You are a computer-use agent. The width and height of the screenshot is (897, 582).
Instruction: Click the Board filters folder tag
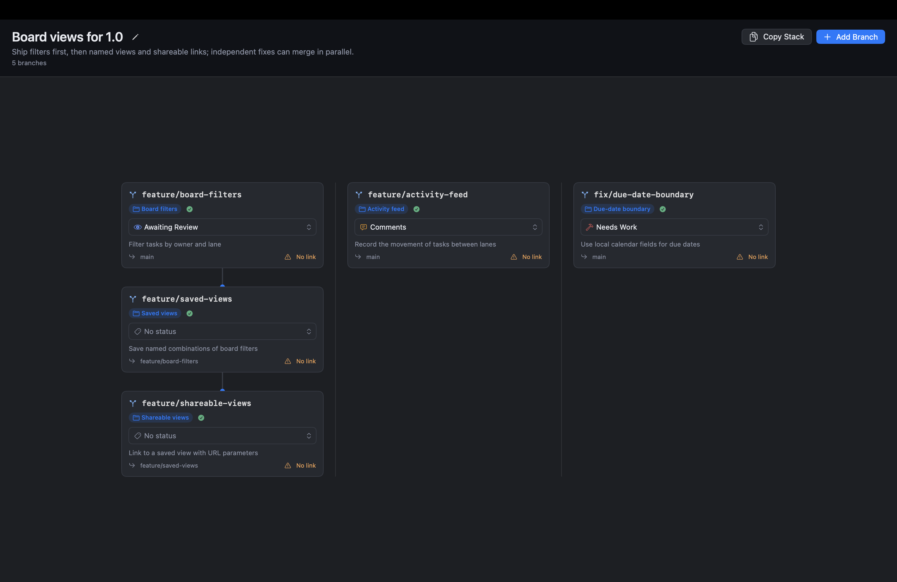tap(155, 209)
